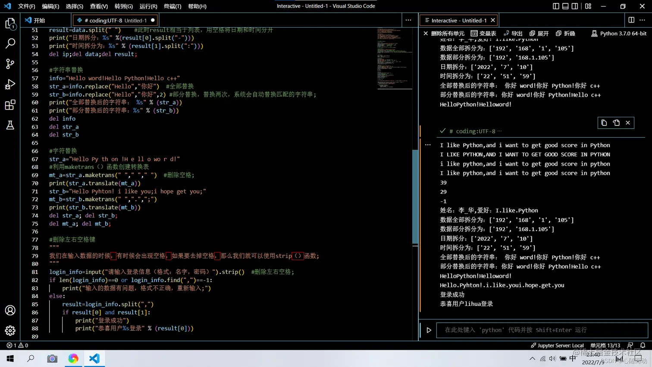Image resolution: width=652 pixels, height=367 pixels.
Task: Open cell output ellipsis menu
Action: [x=428, y=145]
